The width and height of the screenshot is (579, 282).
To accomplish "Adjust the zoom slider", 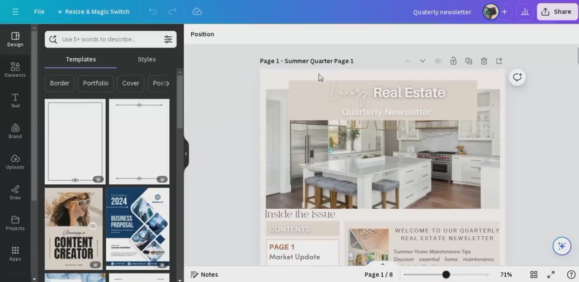I will point(446,274).
